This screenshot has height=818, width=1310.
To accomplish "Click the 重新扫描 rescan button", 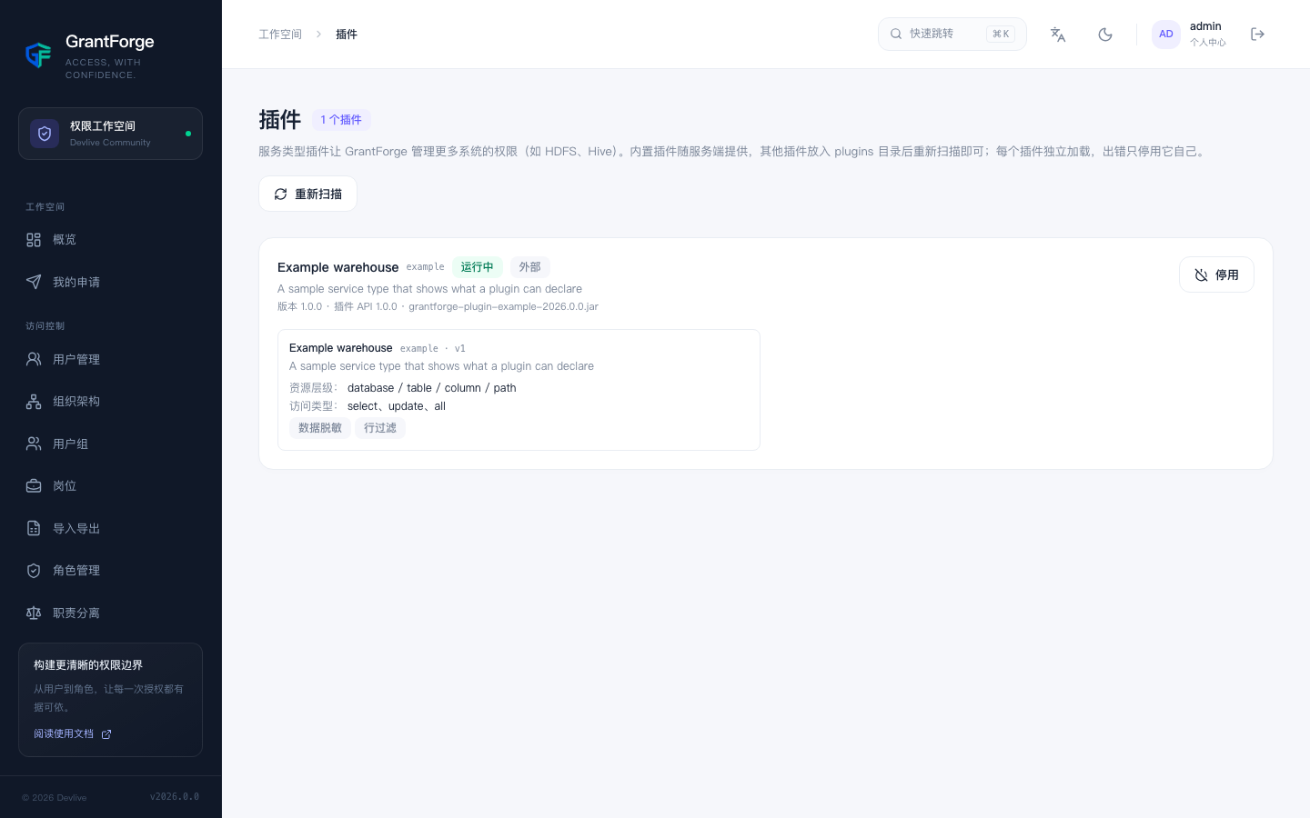I will [307, 194].
